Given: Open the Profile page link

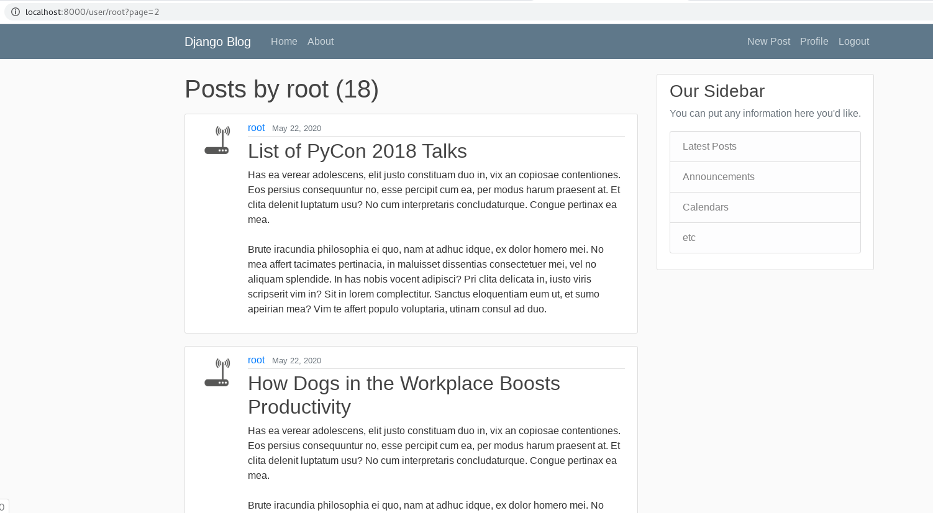Looking at the screenshot, I should (814, 42).
